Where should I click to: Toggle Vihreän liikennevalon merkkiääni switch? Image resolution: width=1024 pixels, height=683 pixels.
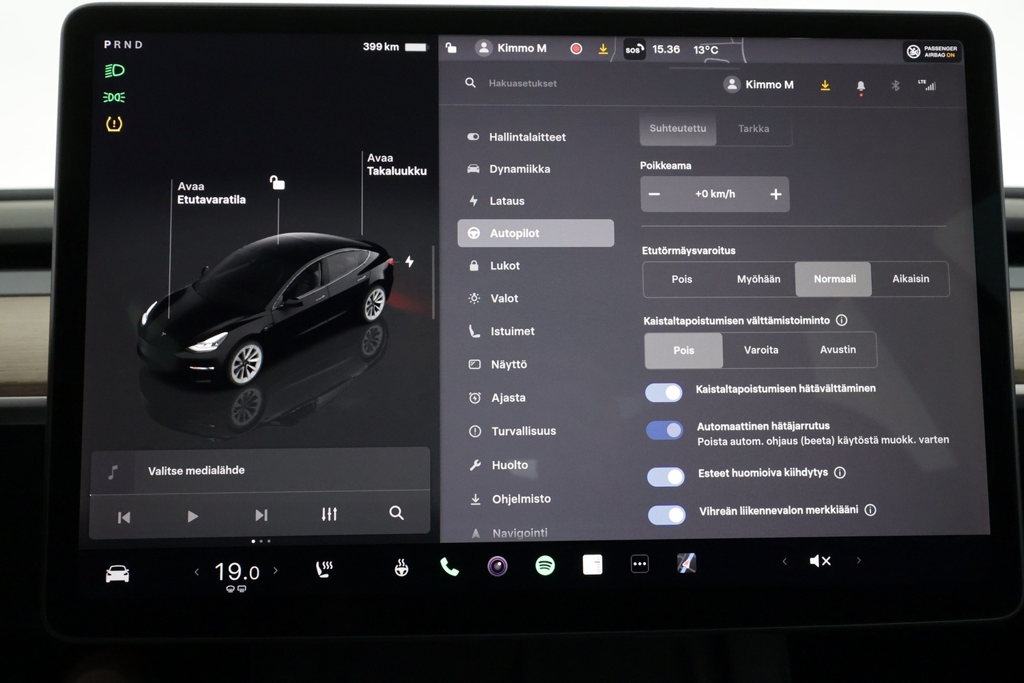click(x=667, y=514)
